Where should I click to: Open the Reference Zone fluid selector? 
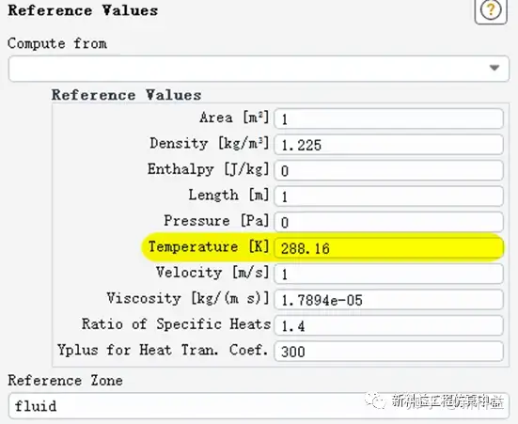click(259, 405)
